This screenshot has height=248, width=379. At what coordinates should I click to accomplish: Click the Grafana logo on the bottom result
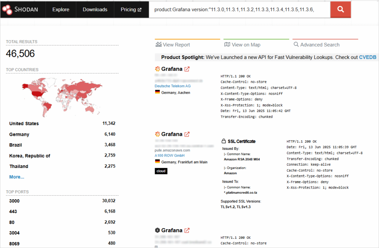pos(158,230)
